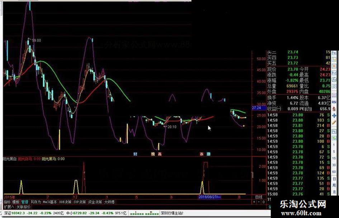This screenshot has height=218, width=339.
Task: Click the R icon in the sidebar
Action: [x=334, y=66]
